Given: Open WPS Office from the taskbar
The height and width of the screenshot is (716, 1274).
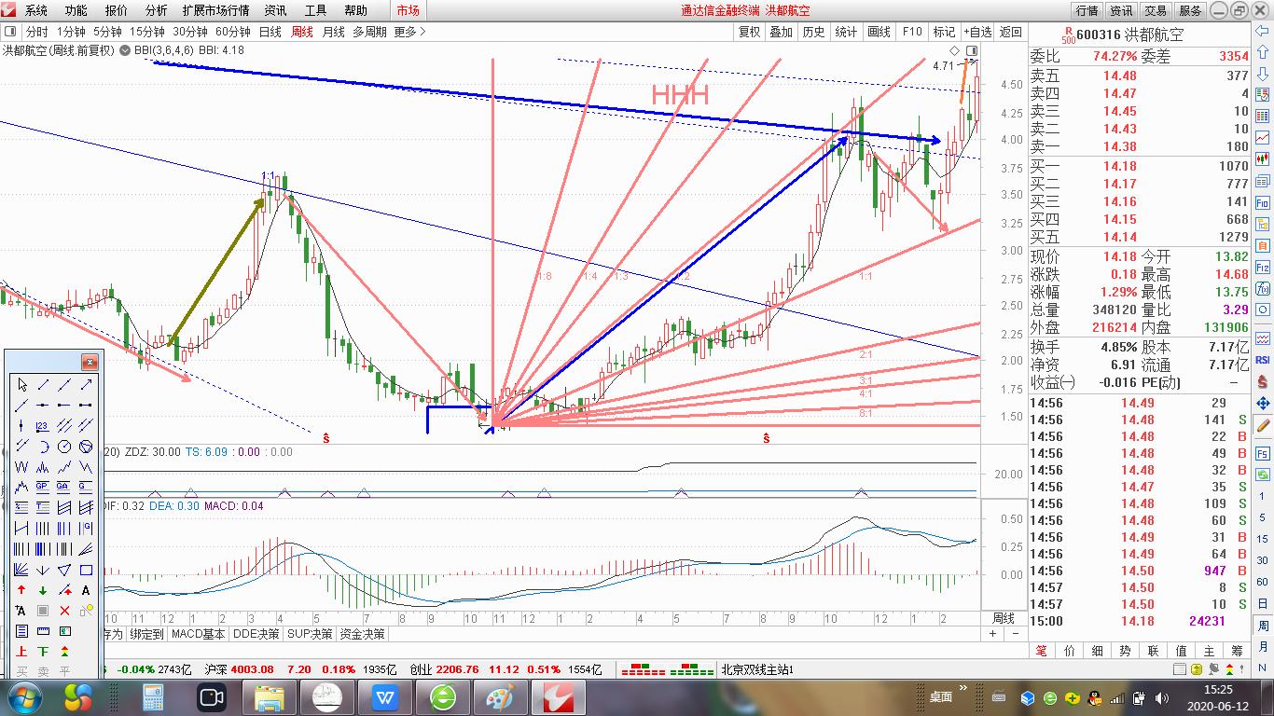Looking at the screenshot, I should (x=384, y=697).
